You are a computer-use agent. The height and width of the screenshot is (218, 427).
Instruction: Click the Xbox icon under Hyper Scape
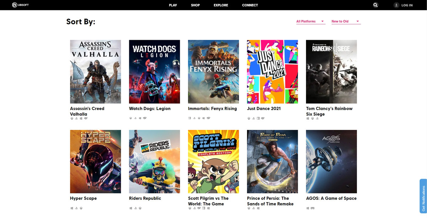81,208
